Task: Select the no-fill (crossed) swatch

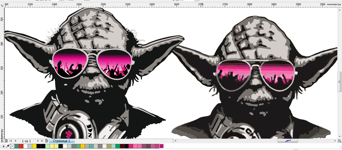Action: tap(12, 146)
